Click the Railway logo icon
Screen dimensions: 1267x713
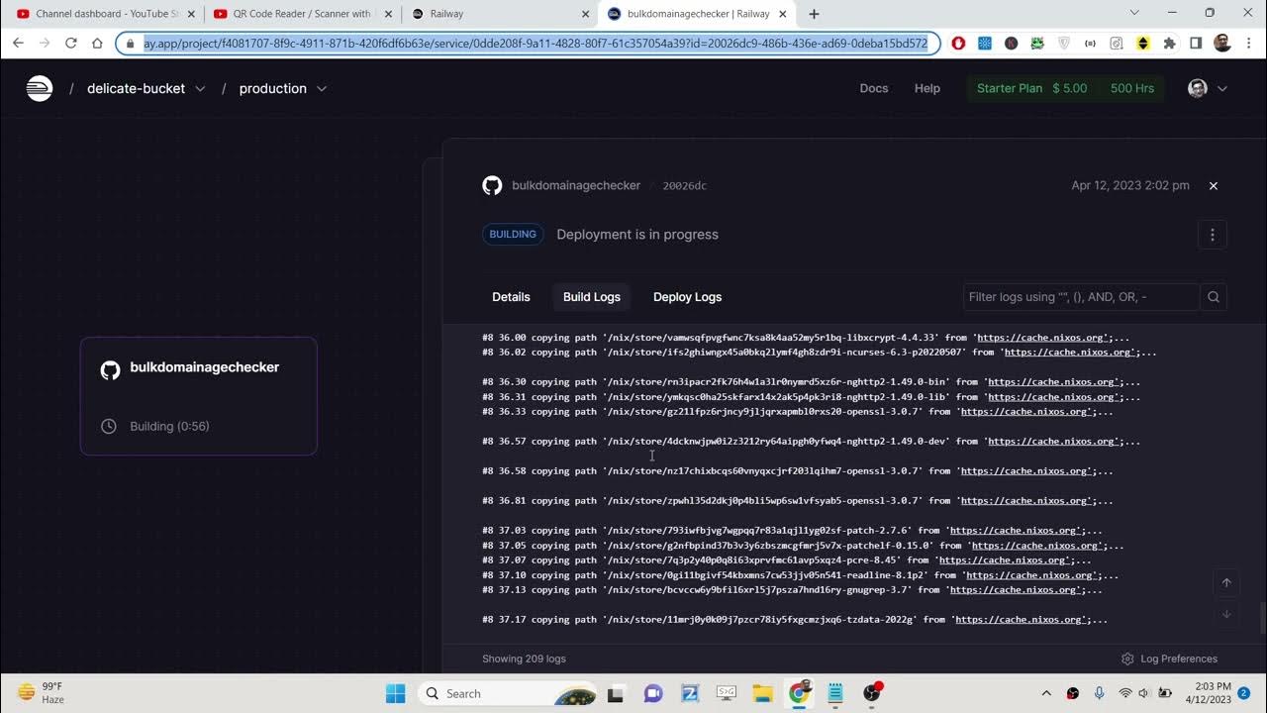(x=39, y=88)
